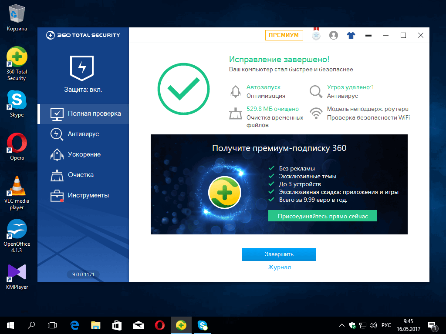Click the Завершить button
Viewport: 446px width, 334px height.
pyautogui.click(x=279, y=255)
